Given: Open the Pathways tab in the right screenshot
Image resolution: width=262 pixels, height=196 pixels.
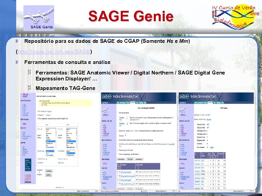Looking at the screenshot, I should click(219, 102).
